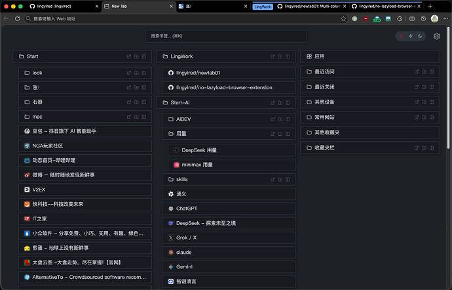Select the moon dark theme option
This screenshot has height=290, width=452.
click(x=420, y=36)
